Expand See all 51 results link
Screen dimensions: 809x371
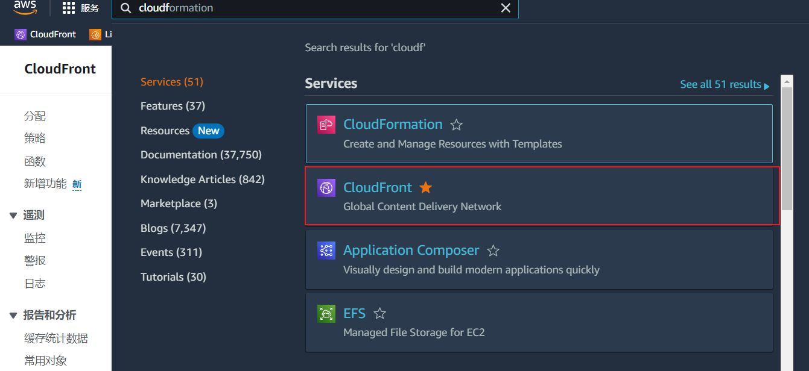[x=724, y=85]
